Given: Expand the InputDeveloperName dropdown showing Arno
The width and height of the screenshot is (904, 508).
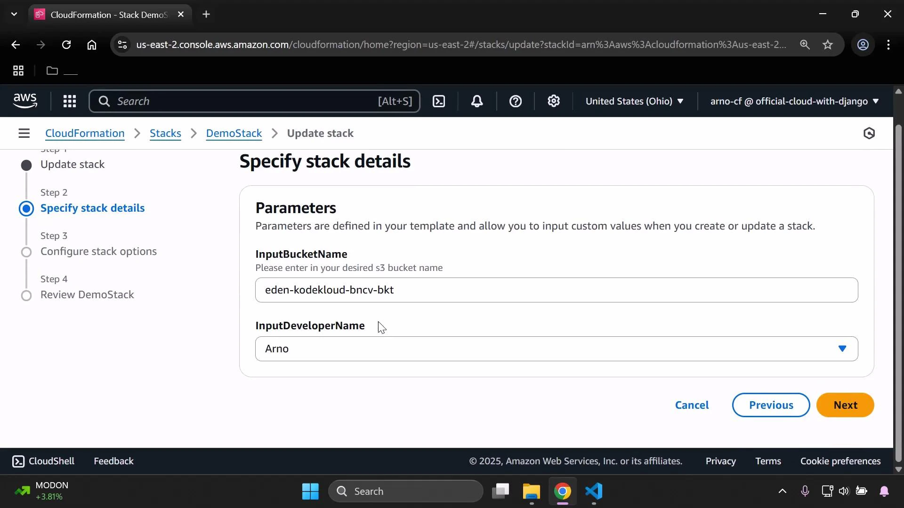Looking at the screenshot, I should point(557,349).
